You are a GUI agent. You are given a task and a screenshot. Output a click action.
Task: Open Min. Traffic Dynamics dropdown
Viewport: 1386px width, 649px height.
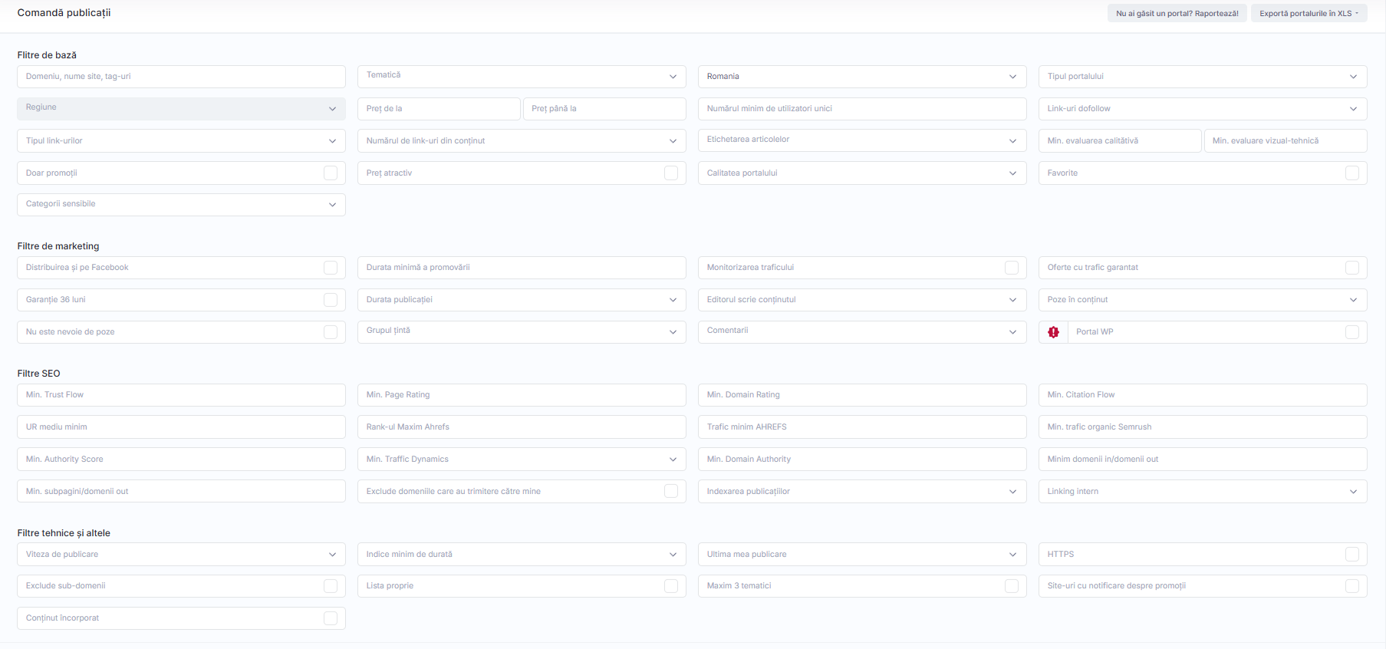(x=522, y=460)
